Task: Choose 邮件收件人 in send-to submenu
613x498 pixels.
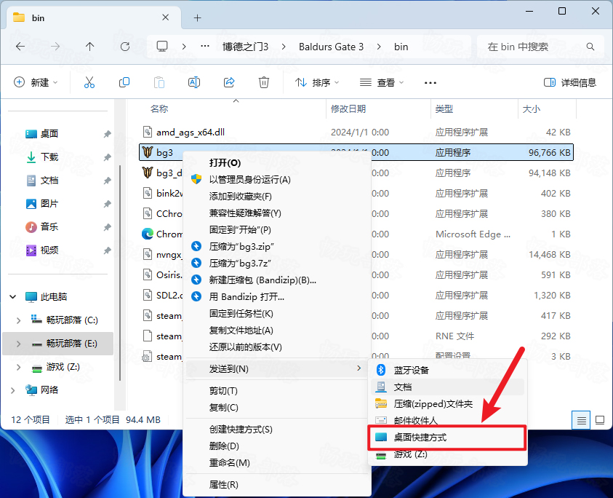Action: click(x=447, y=421)
